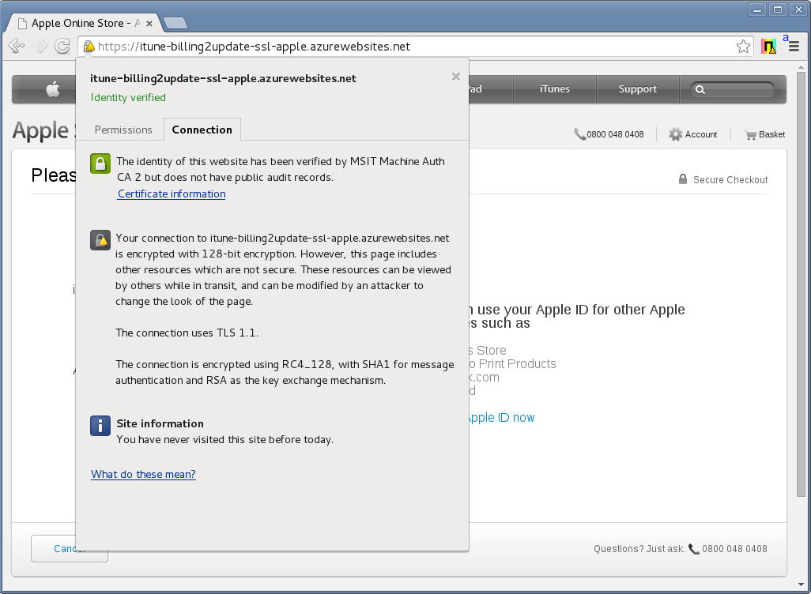811x594 pixels.
Task: Click the 0800 048 0408 phone number in the footer
Action: pyautogui.click(x=734, y=549)
